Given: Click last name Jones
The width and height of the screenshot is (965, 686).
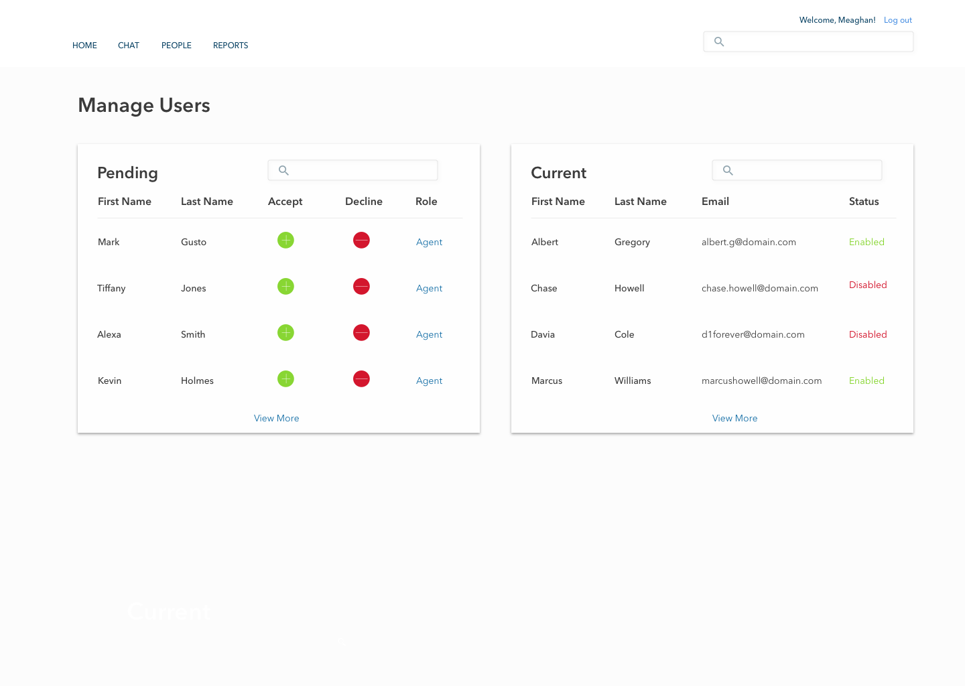Looking at the screenshot, I should pyautogui.click(x=194, y=288).
